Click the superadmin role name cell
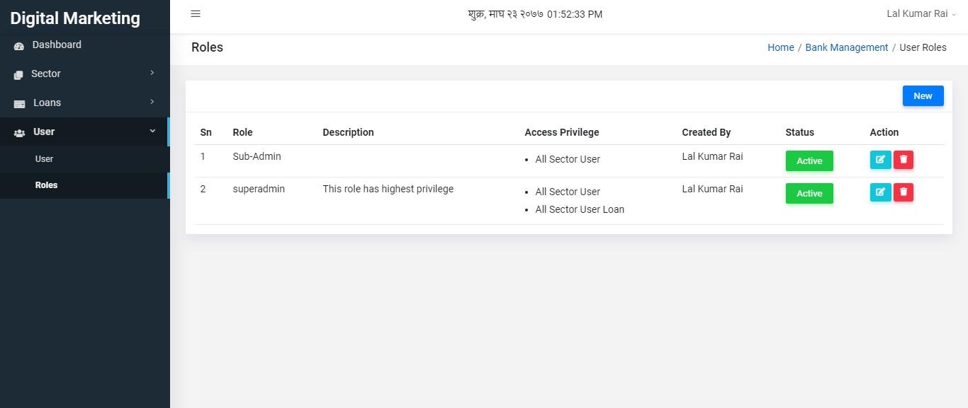968x408 pixels. 259,189
